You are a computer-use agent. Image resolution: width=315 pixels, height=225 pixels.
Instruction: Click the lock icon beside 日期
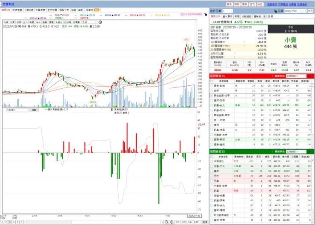click(x=275, y=11)
